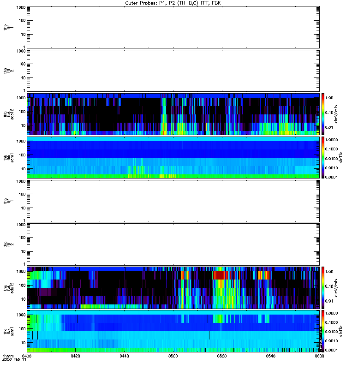Click the empty thb fff 2 plot panel

click(x=173, y=71)
